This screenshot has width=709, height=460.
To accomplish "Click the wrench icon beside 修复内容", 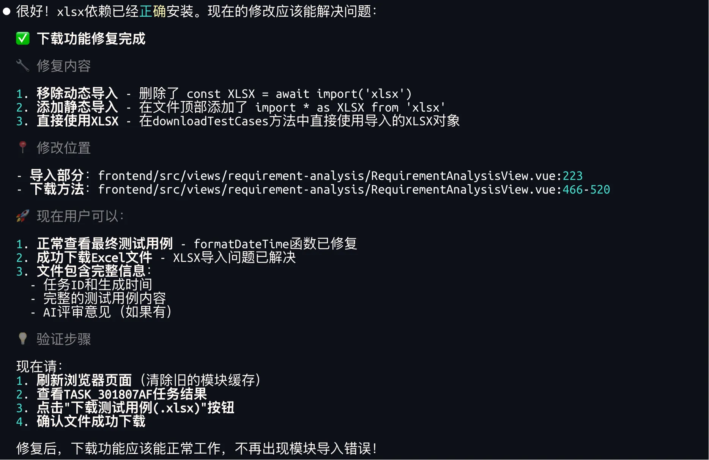I will pyautogui.click(x=23, y=66).
